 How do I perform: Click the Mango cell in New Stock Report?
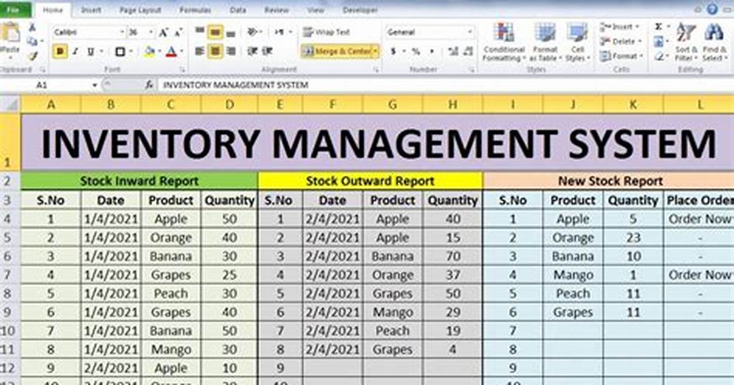[x=573, y=275]
